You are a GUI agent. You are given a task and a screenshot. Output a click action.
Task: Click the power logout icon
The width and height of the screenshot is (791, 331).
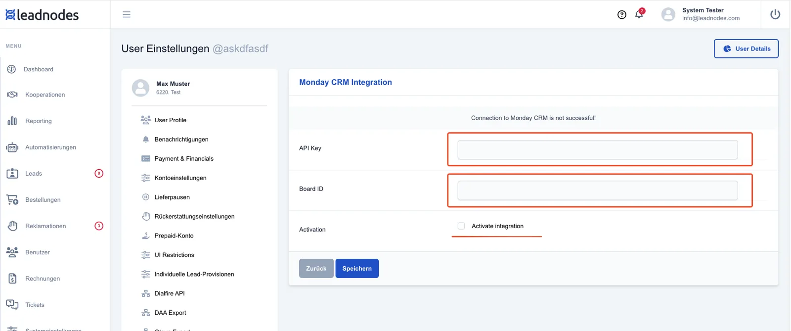pos(775,14)
